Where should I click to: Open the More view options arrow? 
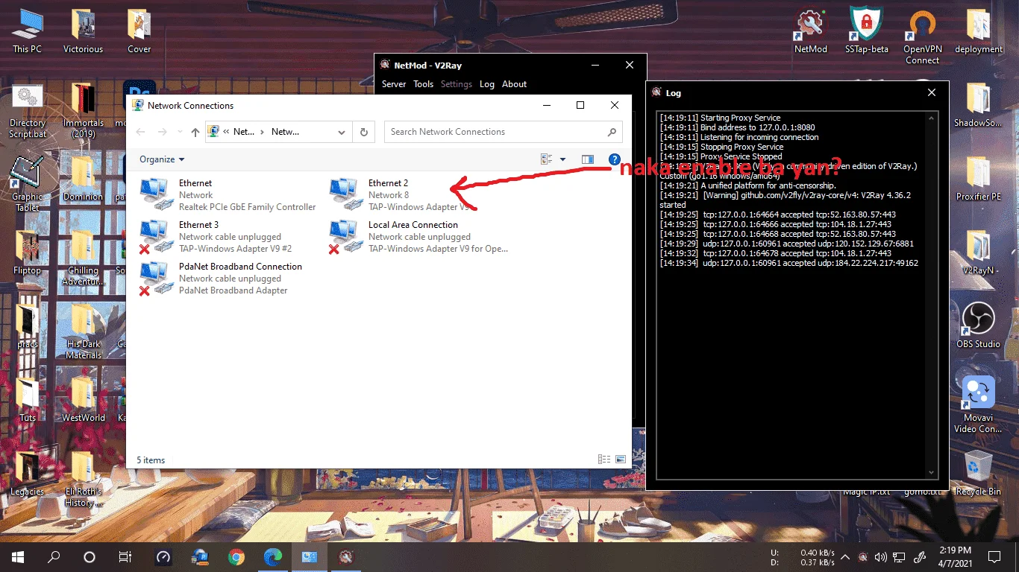click(x=562, y=159)
